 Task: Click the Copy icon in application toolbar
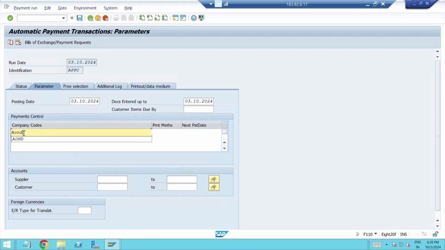pyautogui.click(x=11, y=42)
